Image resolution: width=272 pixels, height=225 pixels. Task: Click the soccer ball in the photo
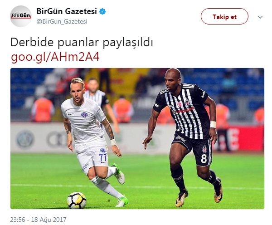[x=77, y=201]
